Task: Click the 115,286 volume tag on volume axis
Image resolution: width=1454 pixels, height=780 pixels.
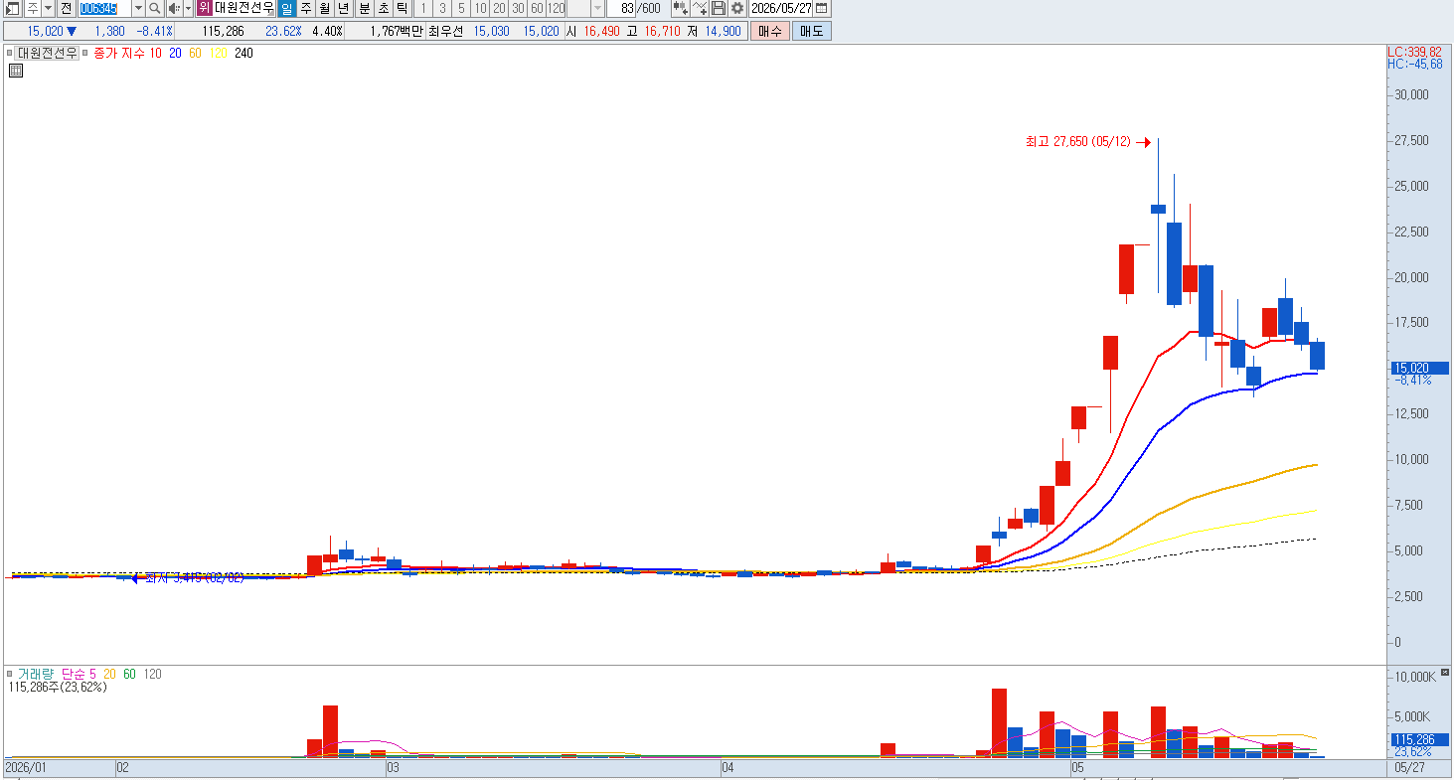Action: click(x=1419, y=740)
